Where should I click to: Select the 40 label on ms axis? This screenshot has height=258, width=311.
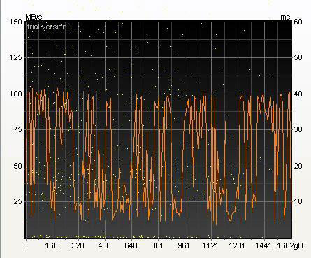coord(298,94)
